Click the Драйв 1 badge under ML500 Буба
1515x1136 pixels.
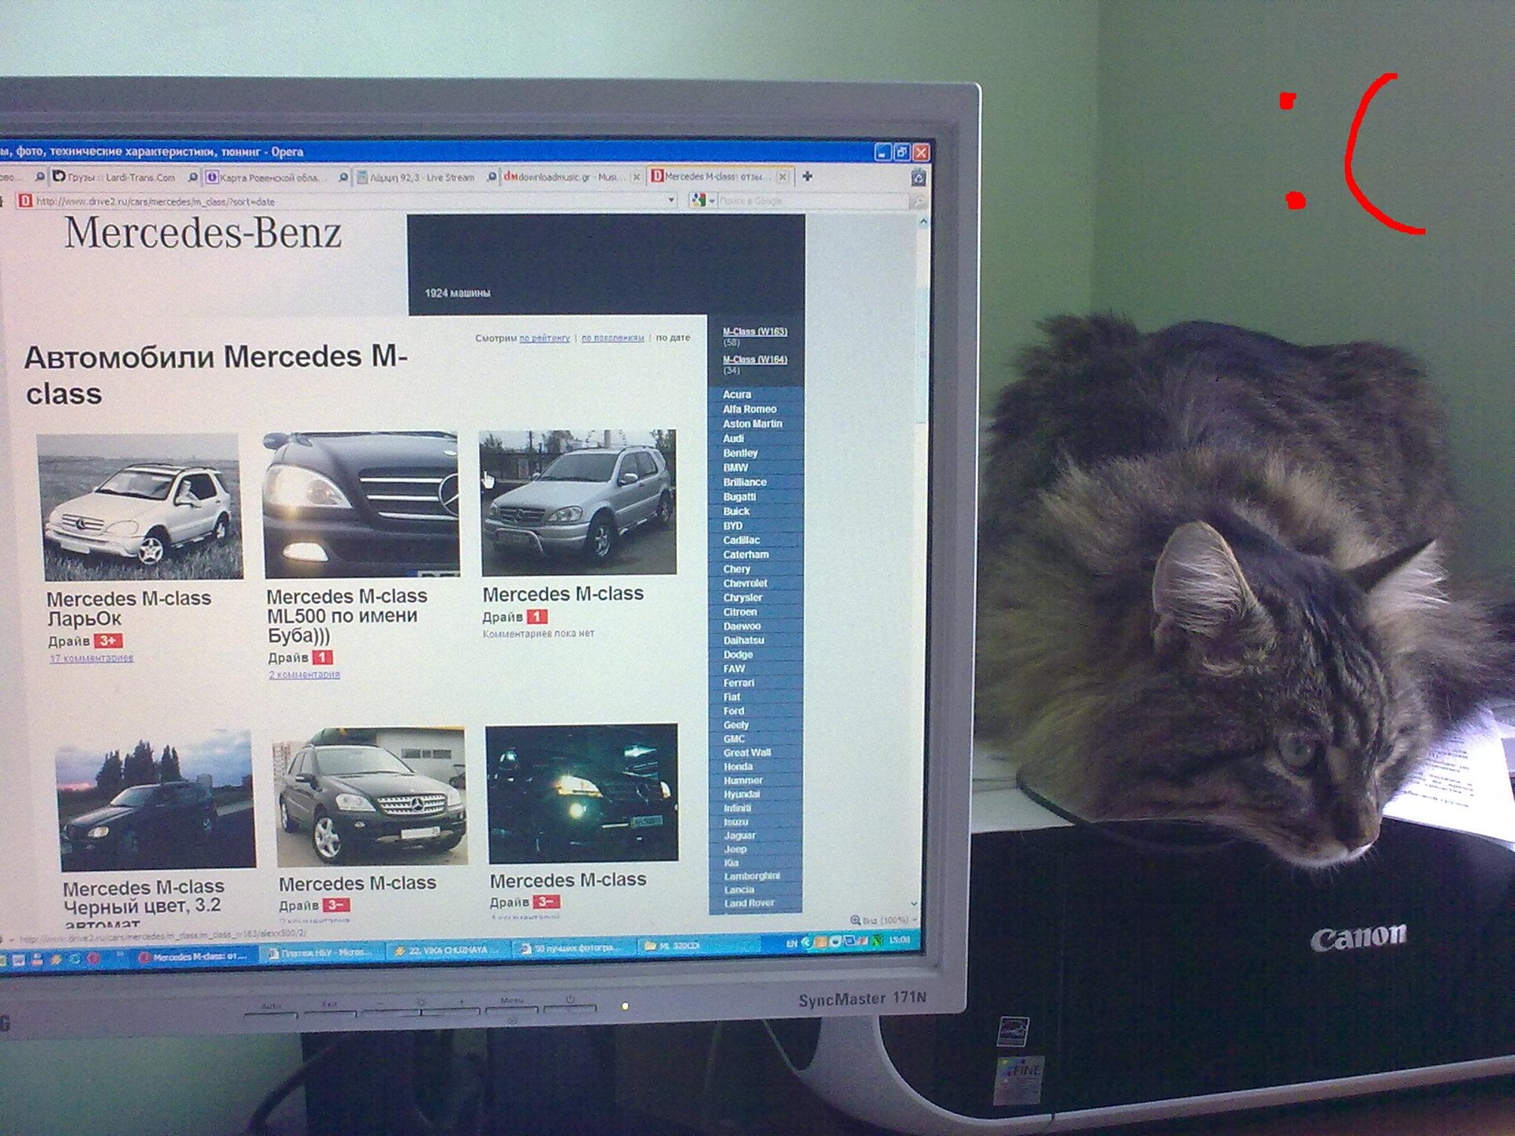coord(322,657)
